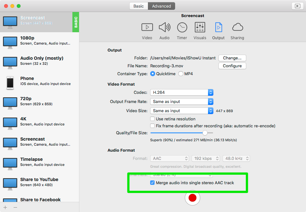Click the red record button
This screenshot has width=306, height=212.
(x=193, y=198)
